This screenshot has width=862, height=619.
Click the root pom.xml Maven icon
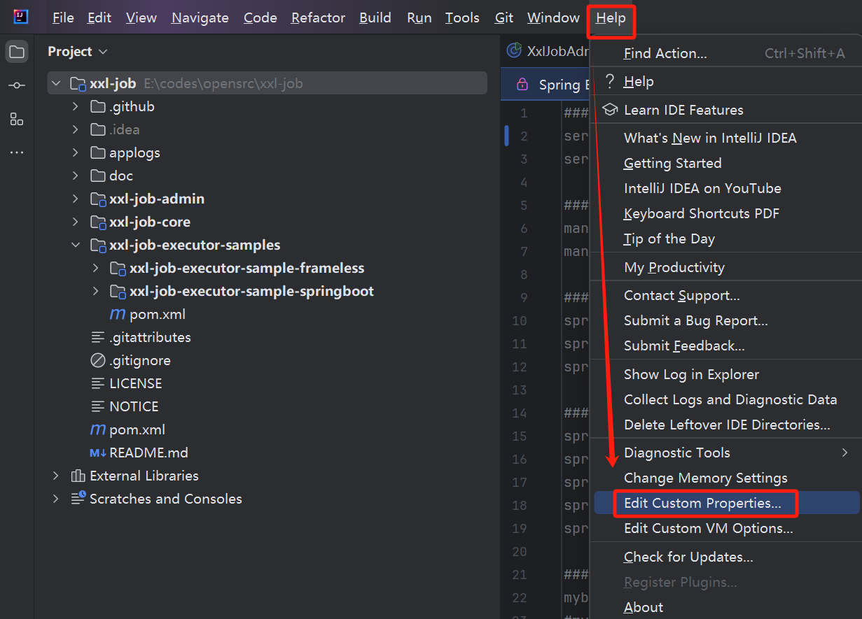(x=98, y=429)
